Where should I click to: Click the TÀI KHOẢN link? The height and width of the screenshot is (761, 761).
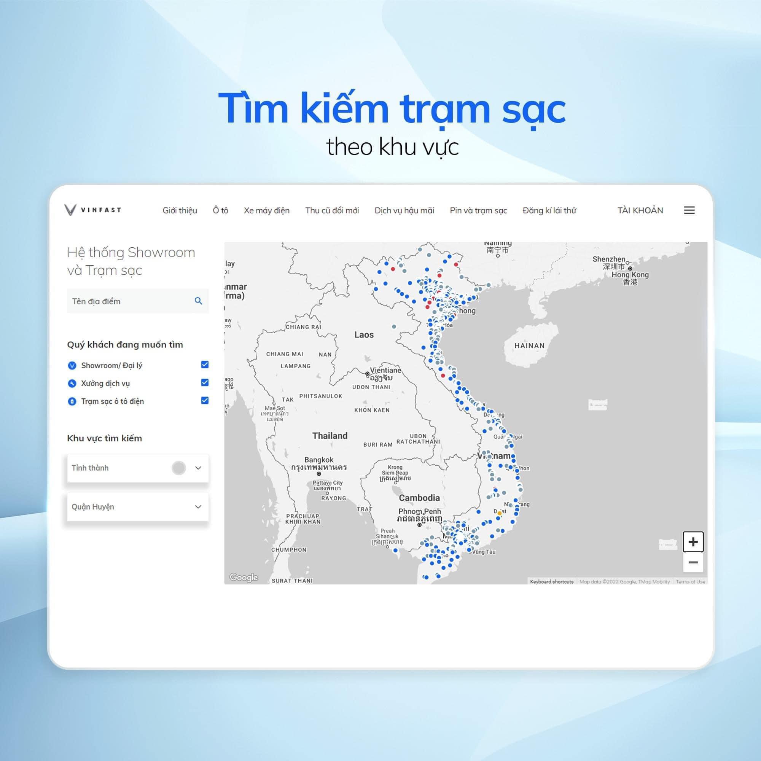click(x=640, y=210)
